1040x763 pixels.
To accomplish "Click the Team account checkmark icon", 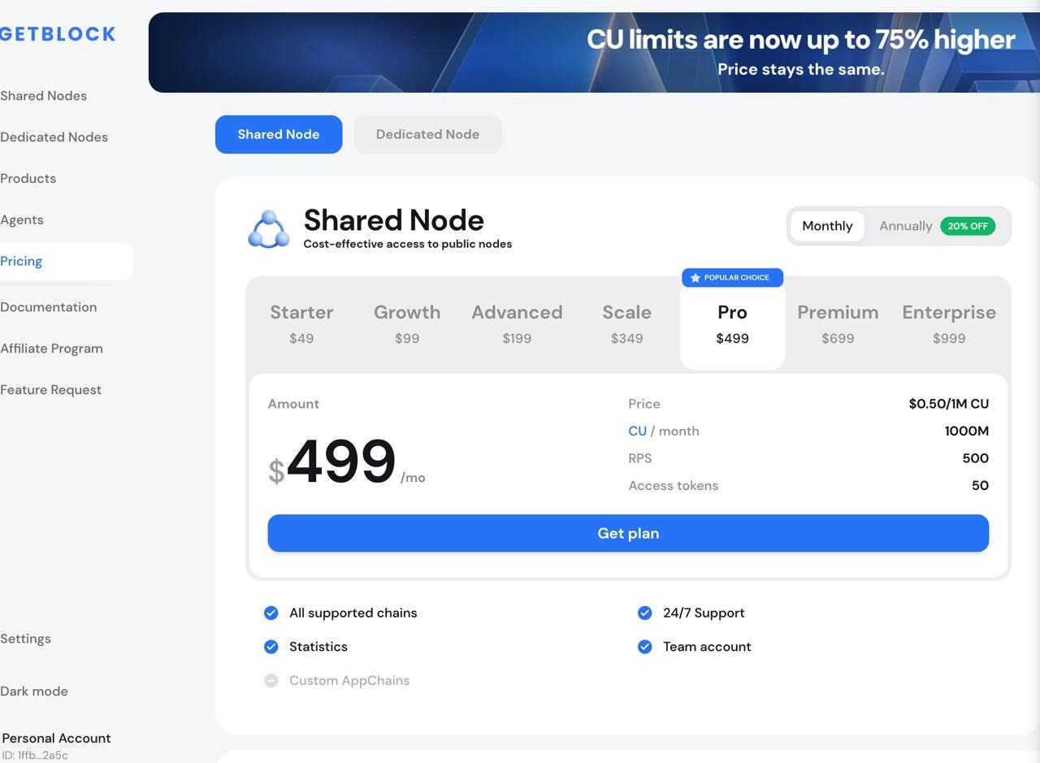I will point(644,647).
